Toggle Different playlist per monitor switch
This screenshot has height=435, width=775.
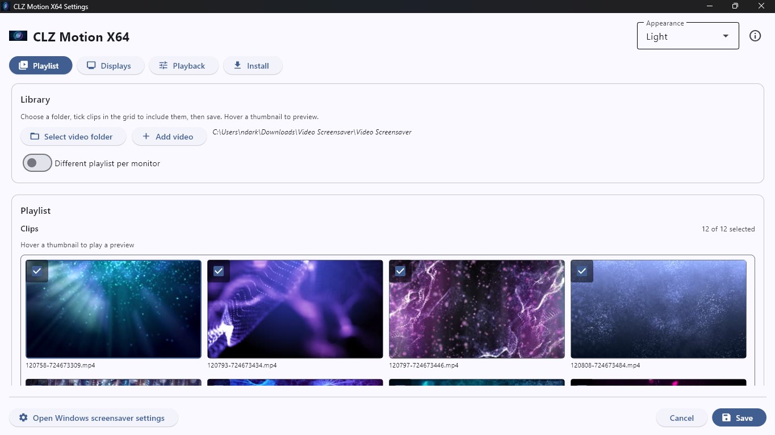point(37,163)
